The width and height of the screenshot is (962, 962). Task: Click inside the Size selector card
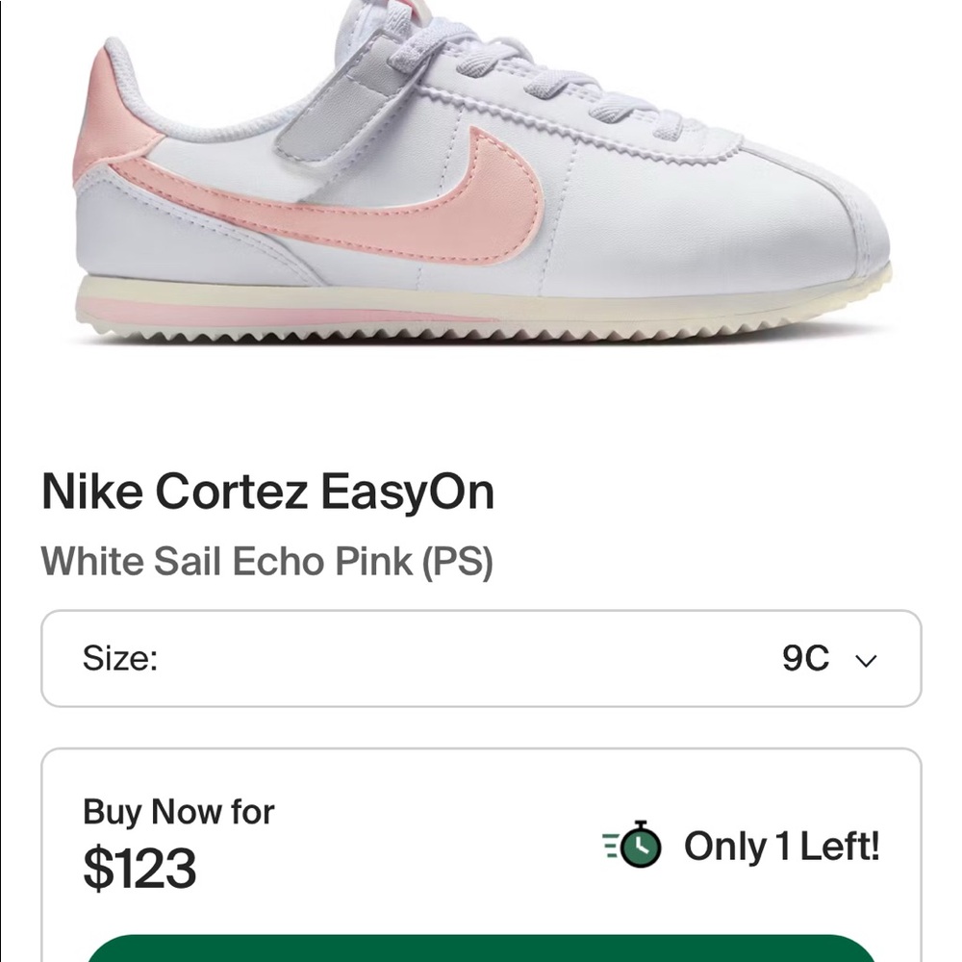click(481, 658)
